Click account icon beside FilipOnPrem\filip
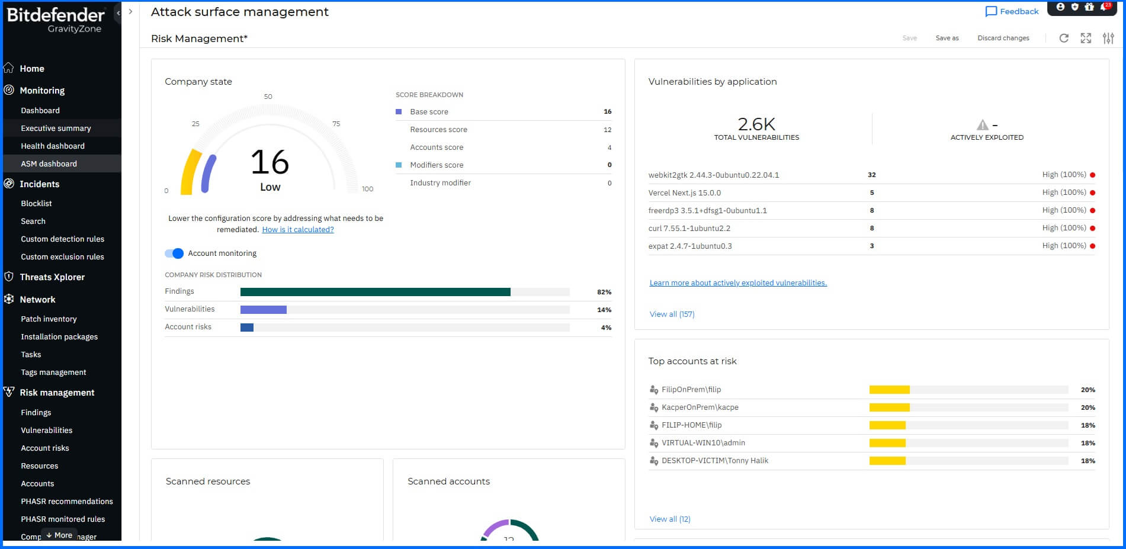Image resolution: width=1126 pixels, height=549 pixels. 654,390
